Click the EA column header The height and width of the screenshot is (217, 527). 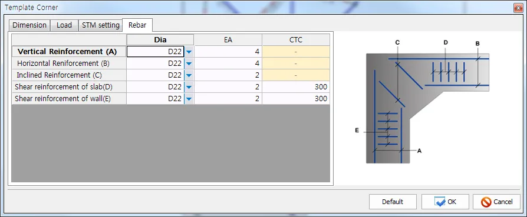pos(228,40)
